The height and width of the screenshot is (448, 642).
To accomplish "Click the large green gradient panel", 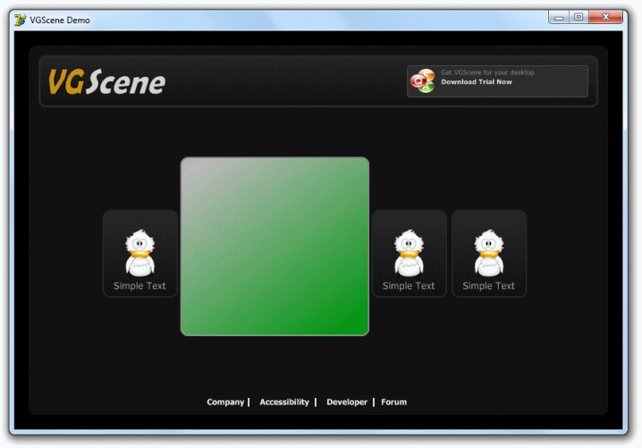I will pyautogui.click(x=275, y=247).
